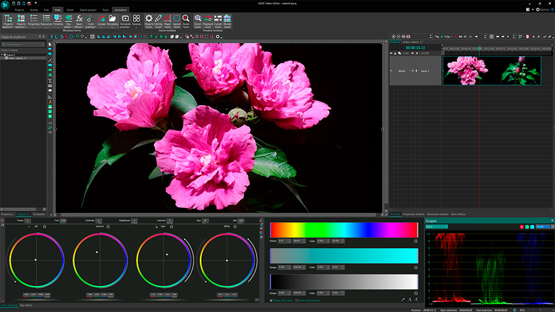Toggle the Paper tools scene toolbar

(168, 21)
